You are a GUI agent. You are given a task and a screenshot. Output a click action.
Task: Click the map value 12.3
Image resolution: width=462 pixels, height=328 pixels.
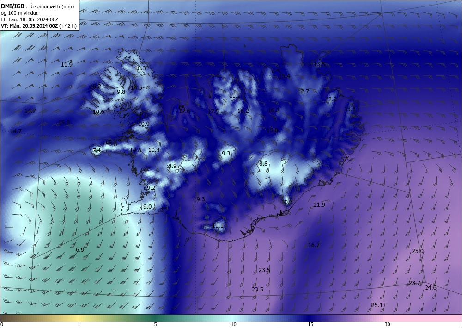331,99
